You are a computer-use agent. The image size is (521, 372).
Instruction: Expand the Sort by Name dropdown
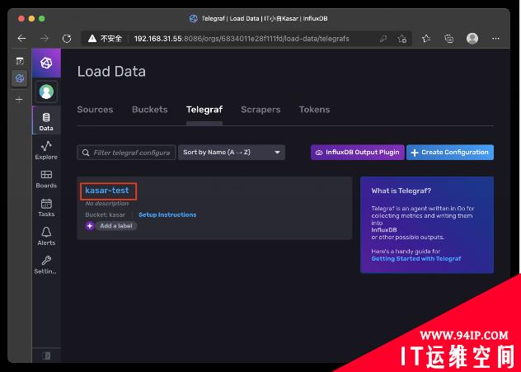[x=232, y=153]
